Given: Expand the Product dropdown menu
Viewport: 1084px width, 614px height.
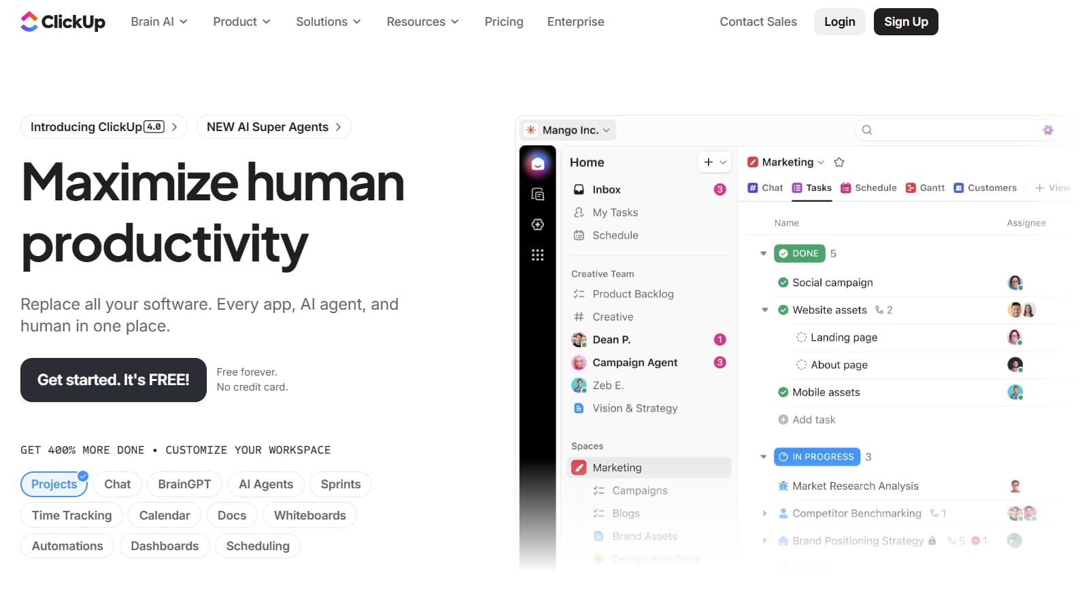Looking at the screenshot, I should (241, 22).
